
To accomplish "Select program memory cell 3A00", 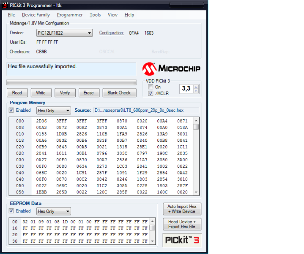I will [182, 160].
